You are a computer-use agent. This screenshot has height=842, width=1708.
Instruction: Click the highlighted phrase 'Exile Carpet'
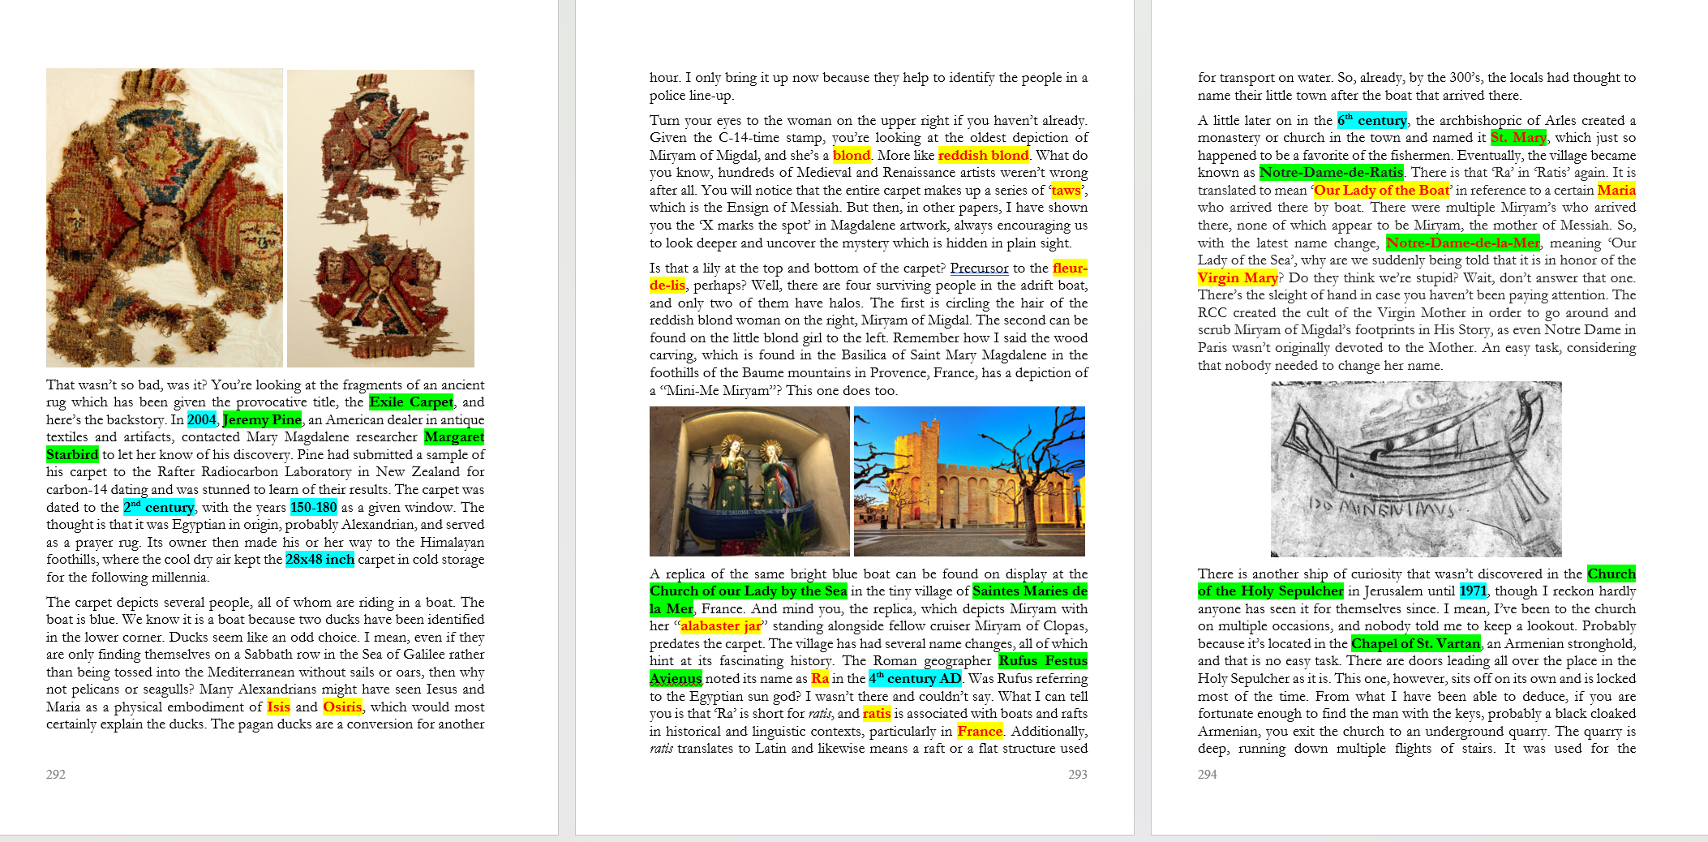coord(411,402)
